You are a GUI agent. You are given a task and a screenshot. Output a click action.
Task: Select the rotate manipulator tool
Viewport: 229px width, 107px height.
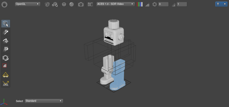6,41
